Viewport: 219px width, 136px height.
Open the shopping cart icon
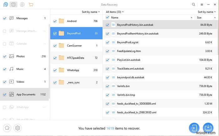point(31,4)
